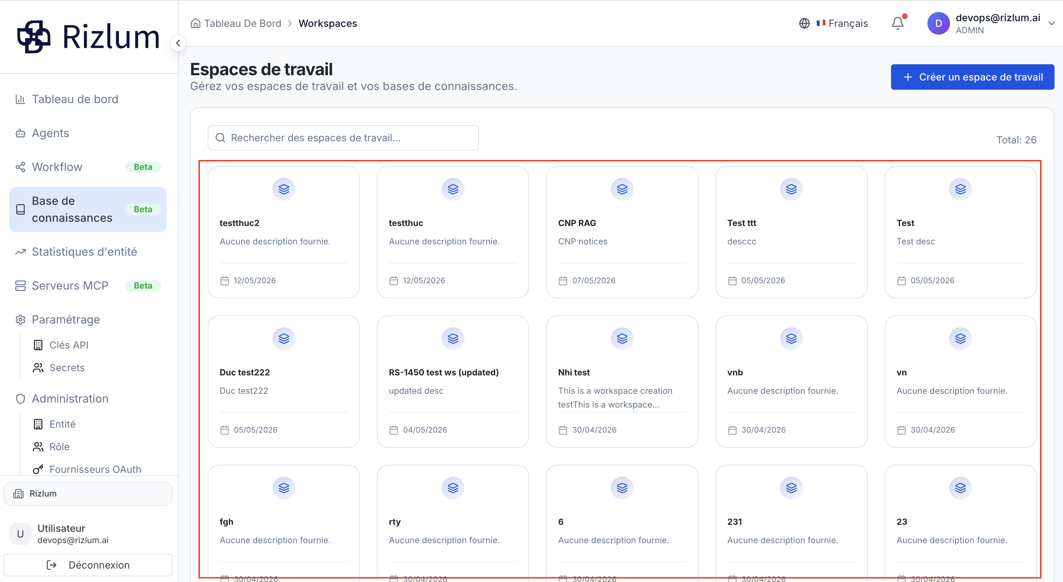The width and height of the screenshot is (1063, 582).
Task: Click the vnb workspace layers icon
Action: pos(791,339)
